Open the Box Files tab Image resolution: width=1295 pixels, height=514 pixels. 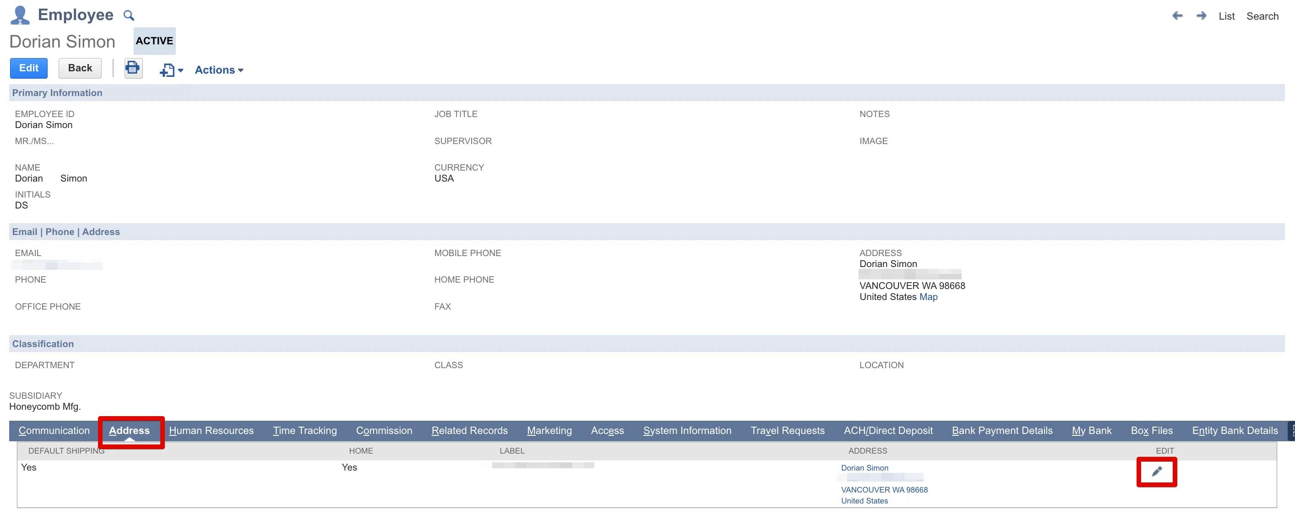pos(1151,431)
